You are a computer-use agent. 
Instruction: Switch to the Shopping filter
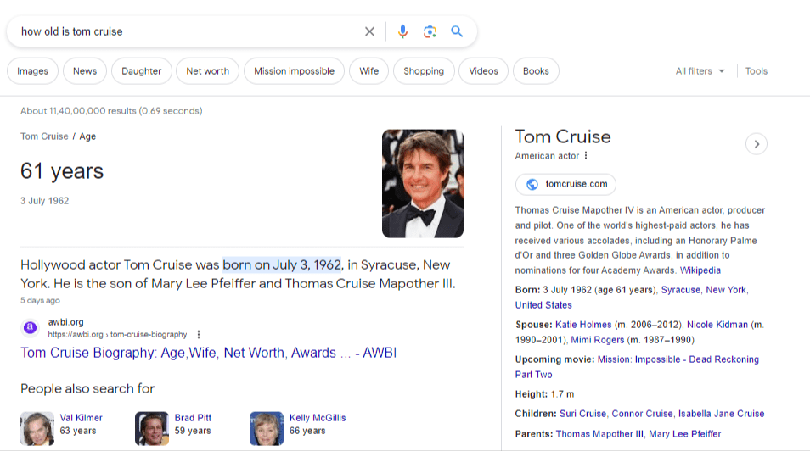424,71
